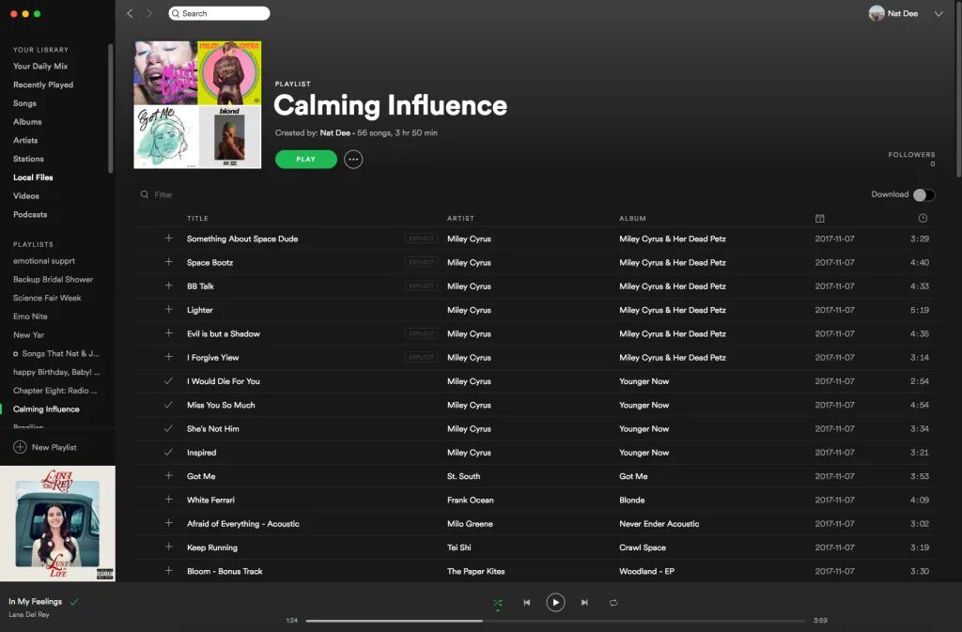Add Bloom - Bonus Track to library
The image size is (962, 632).
click(x=169, y=571)
